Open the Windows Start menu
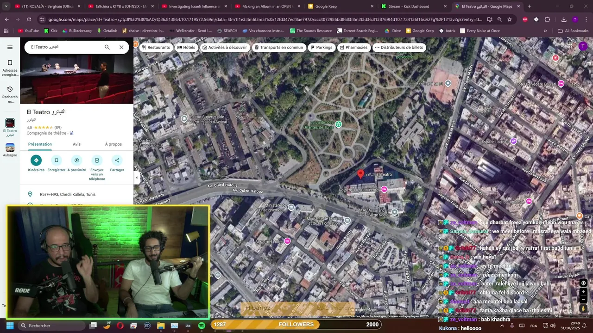 (x=10, y=326)
